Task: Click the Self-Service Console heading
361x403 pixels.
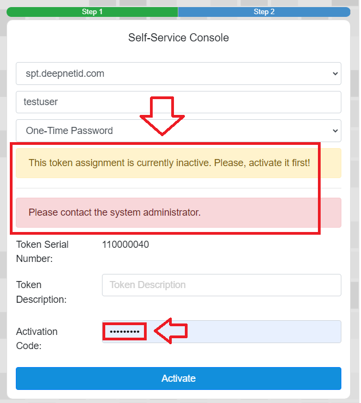Action: tap(178, 38)
